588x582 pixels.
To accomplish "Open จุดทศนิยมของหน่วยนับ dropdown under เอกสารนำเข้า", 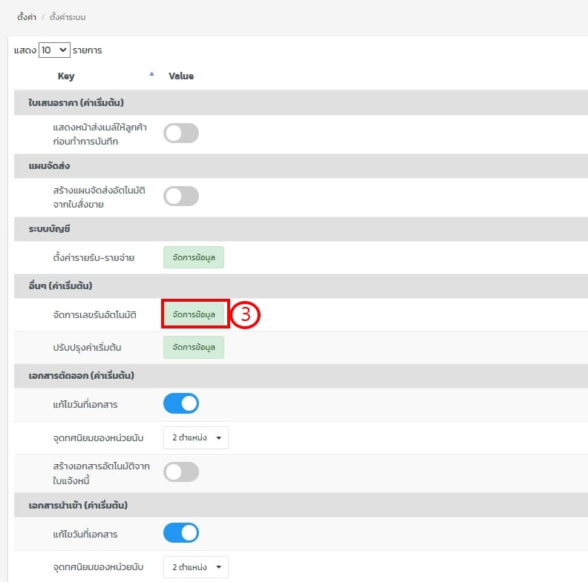I will click(x=196, y=567).
